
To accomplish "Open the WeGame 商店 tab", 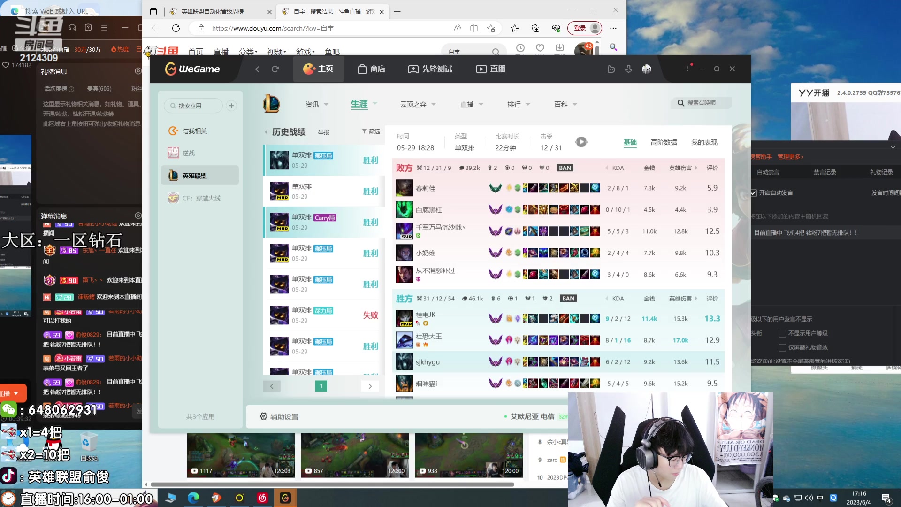I will [x=371, y=69].
